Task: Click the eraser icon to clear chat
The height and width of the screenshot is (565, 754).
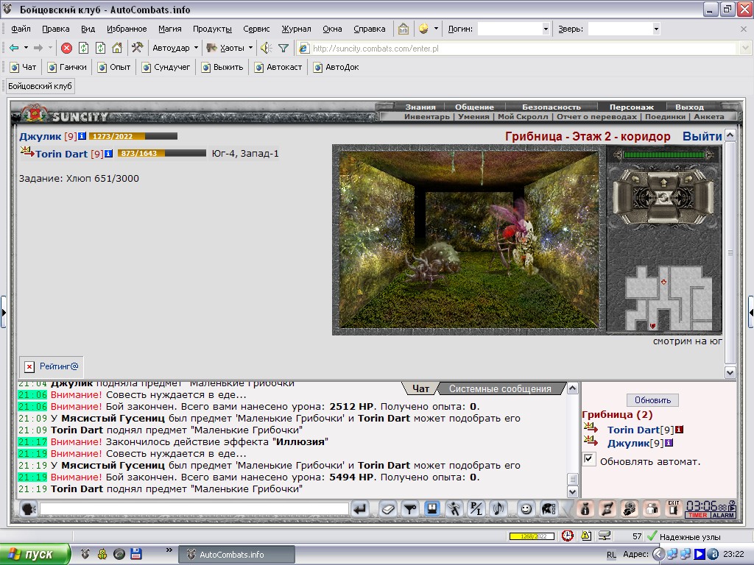Action: 387,509
